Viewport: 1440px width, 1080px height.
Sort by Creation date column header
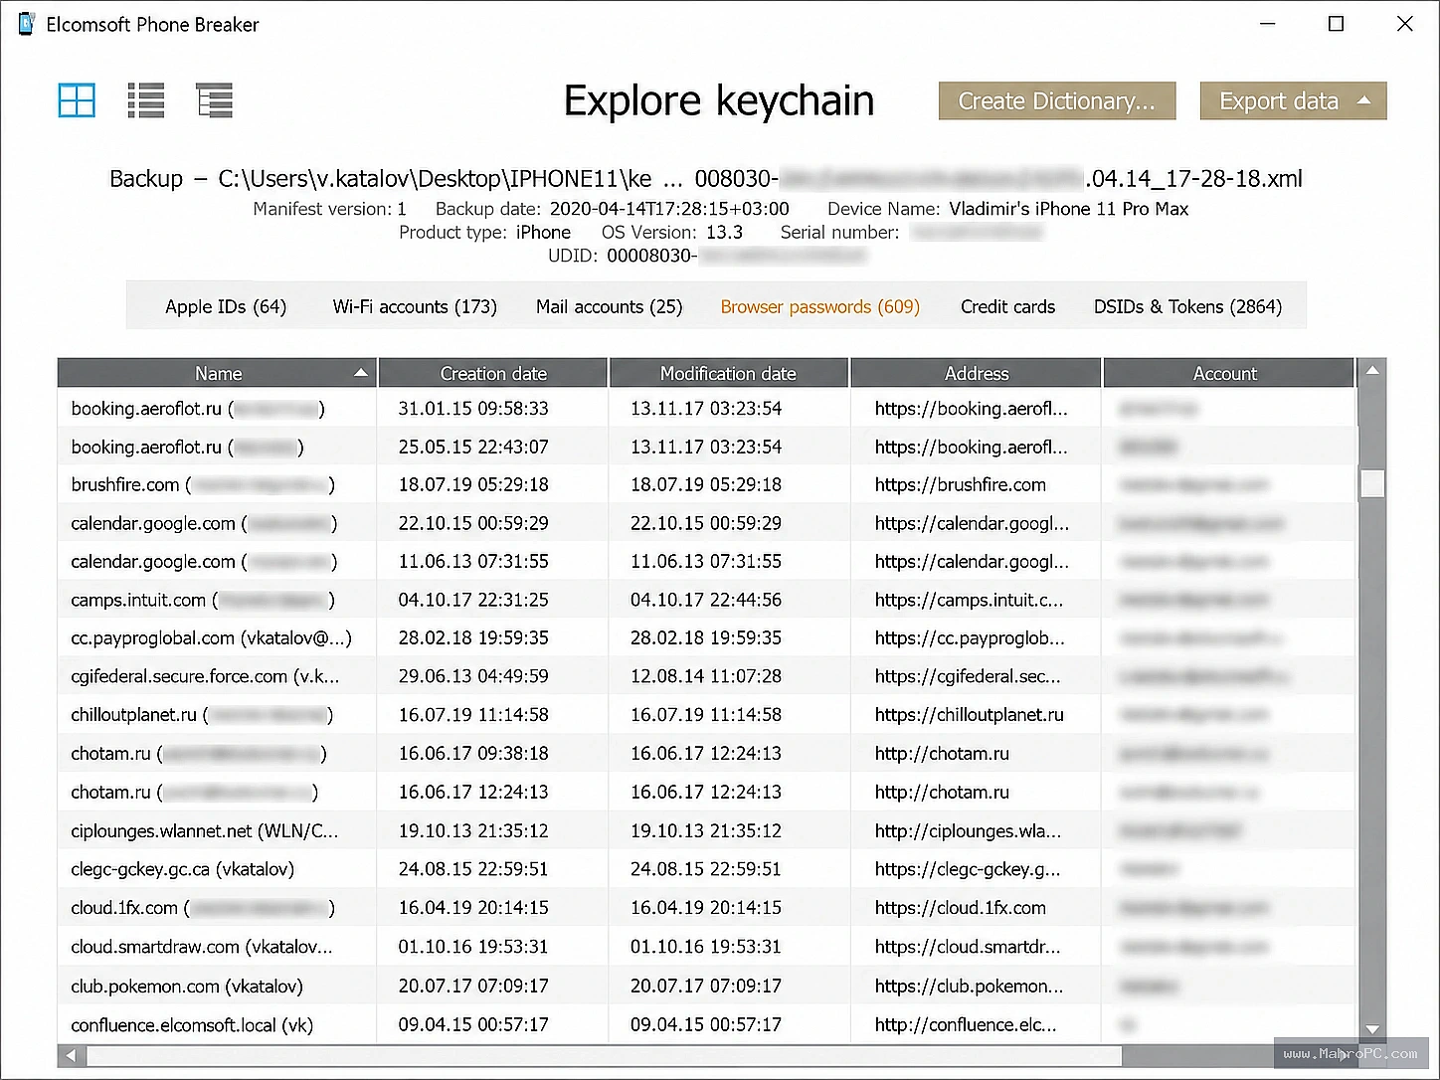pos(493,373)
